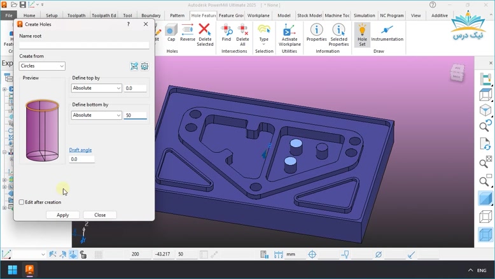Open Define top by Absolute dropdown
Viewport: 495px width, 279px height.
(96, 89)
